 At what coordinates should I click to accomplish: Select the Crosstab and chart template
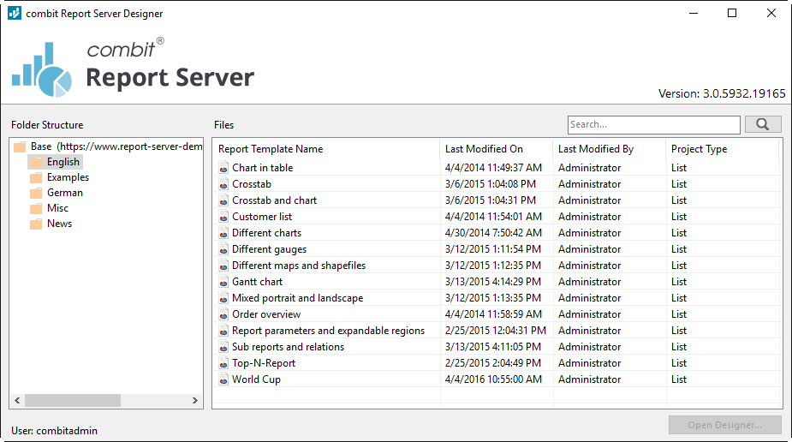(x=274, y=200)
